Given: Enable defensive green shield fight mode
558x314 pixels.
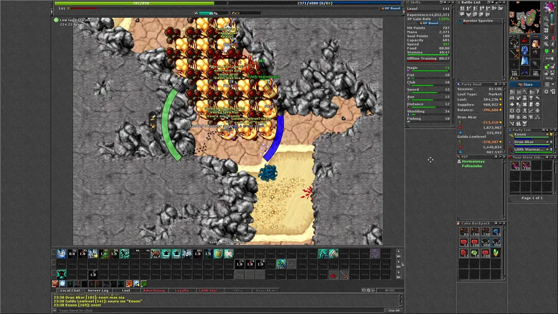Looking at the screenshot, I should point(546,51).
